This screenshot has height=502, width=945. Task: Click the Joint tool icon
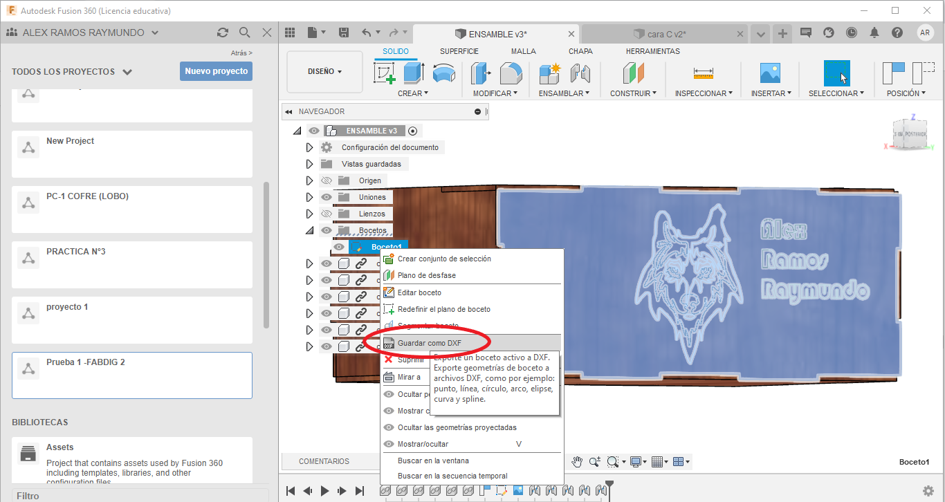pos(580,73)
